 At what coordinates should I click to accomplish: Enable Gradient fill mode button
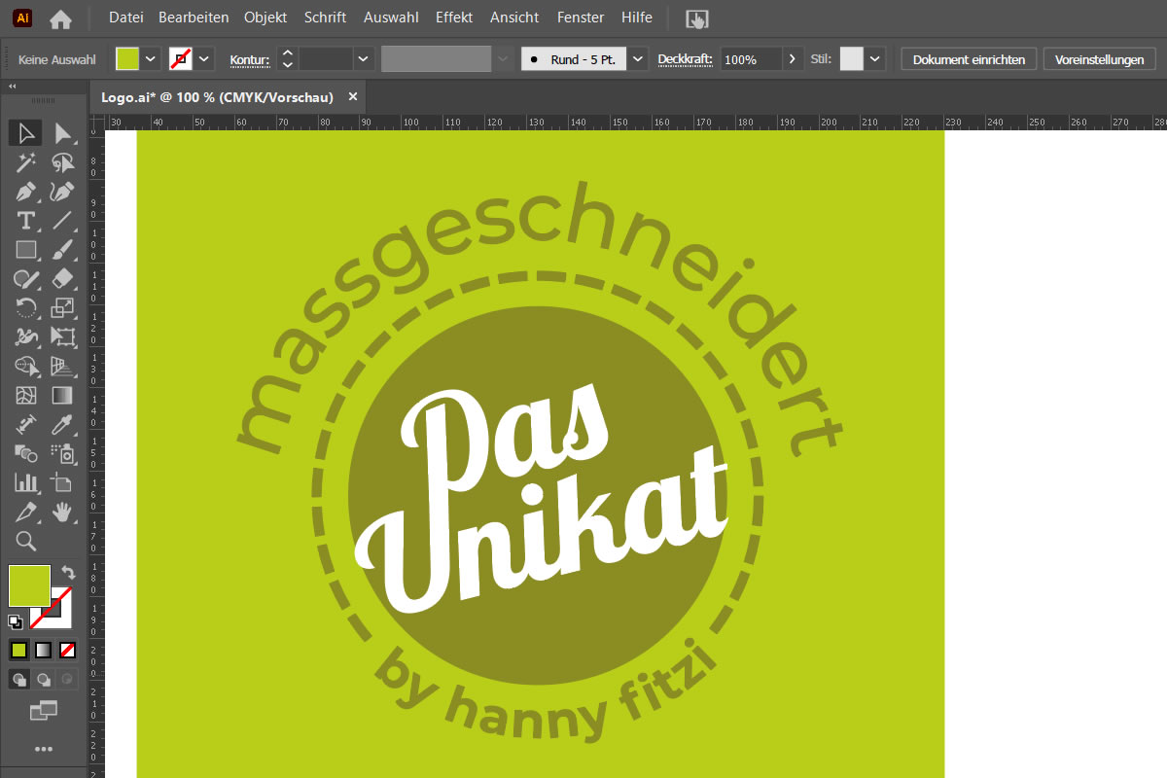click(44, 650)
